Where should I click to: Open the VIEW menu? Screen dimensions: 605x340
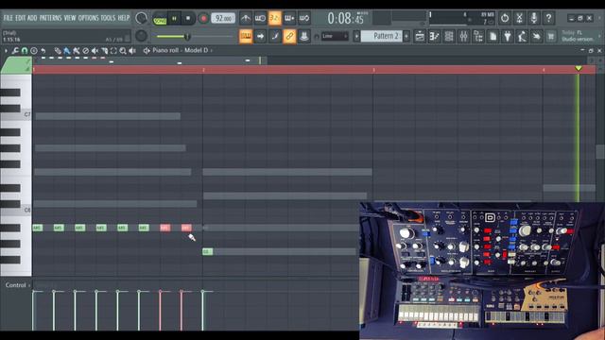69,18
